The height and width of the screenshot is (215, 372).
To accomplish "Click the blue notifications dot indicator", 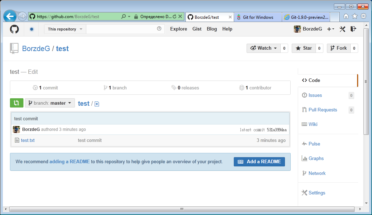I will pyautogui.click(x=32, y=29).
